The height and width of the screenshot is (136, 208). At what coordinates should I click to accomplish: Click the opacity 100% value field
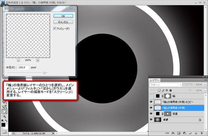(199, 84)
